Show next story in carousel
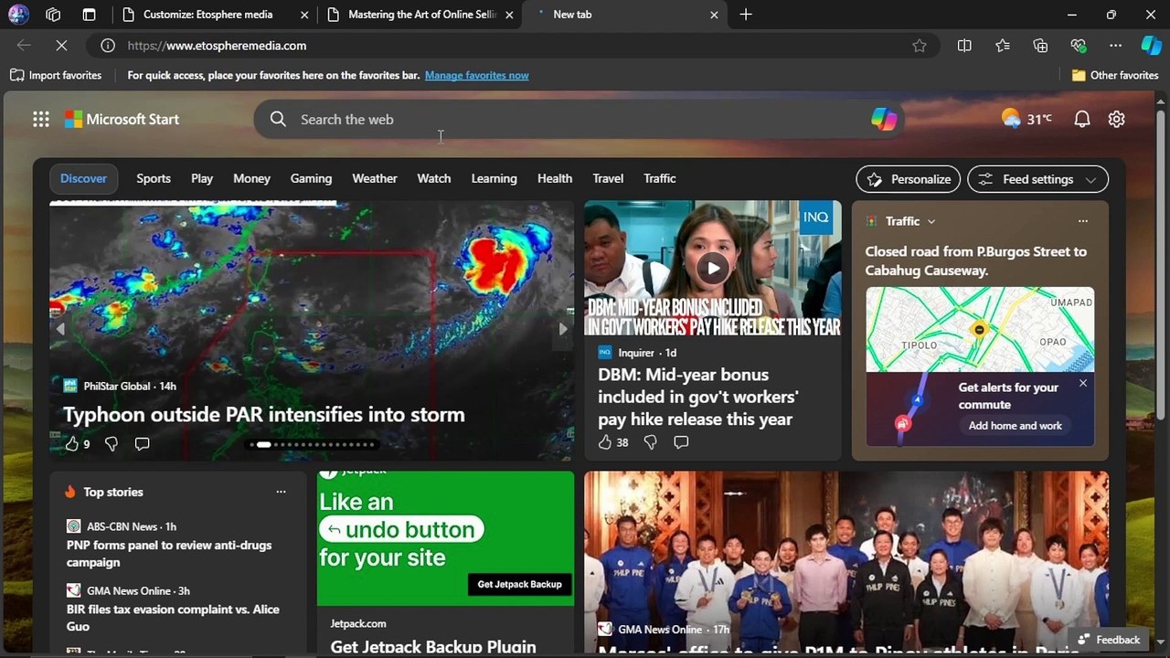The width and height of the screenshot is (1170, 658). pos(563,329)
